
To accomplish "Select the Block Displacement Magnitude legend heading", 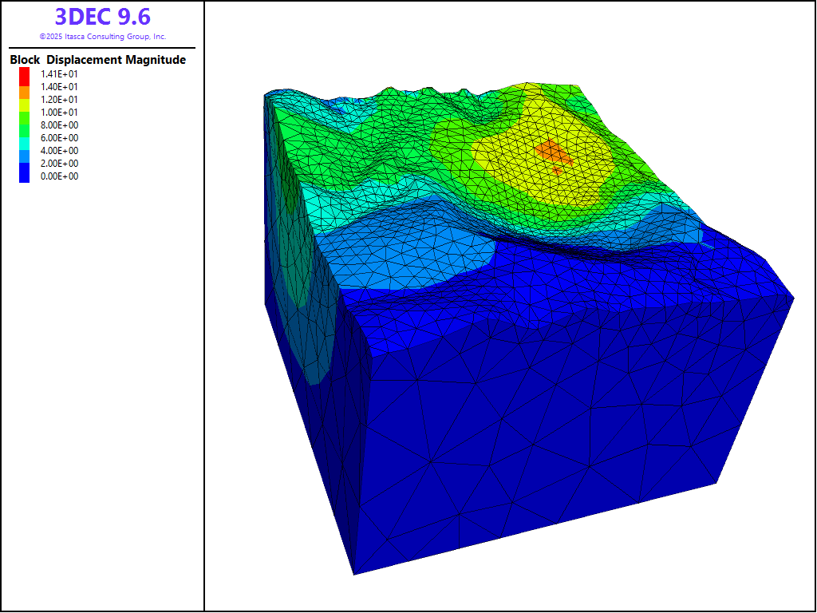I will tap(97, 60).
